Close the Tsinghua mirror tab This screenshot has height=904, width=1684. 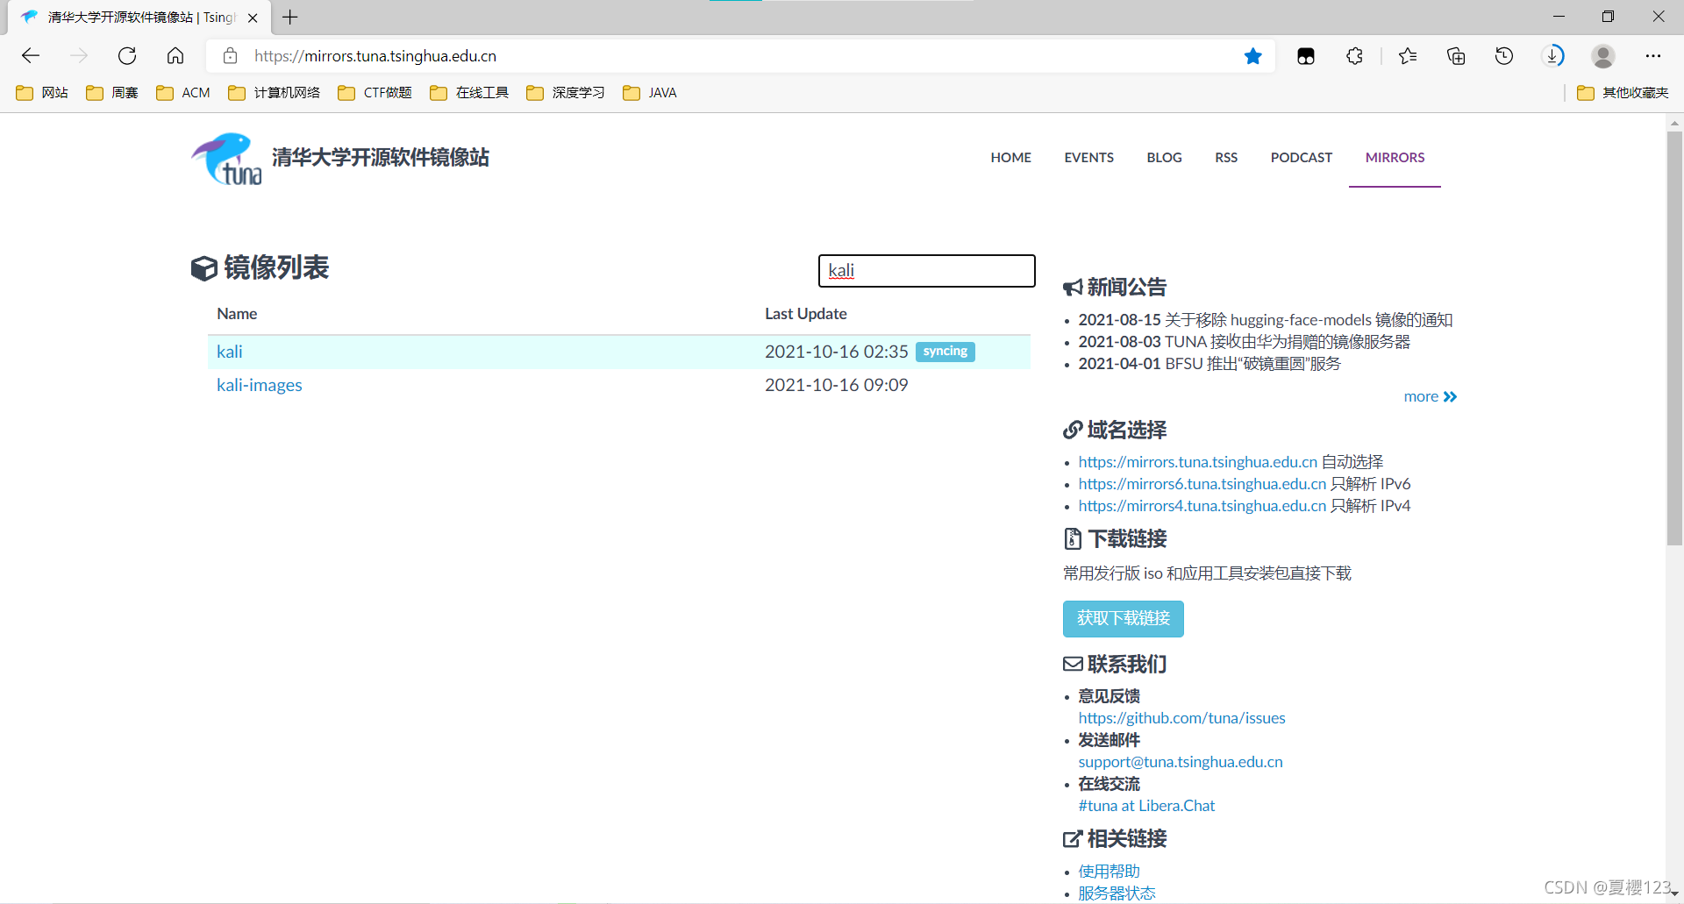[x=253, y=18]
